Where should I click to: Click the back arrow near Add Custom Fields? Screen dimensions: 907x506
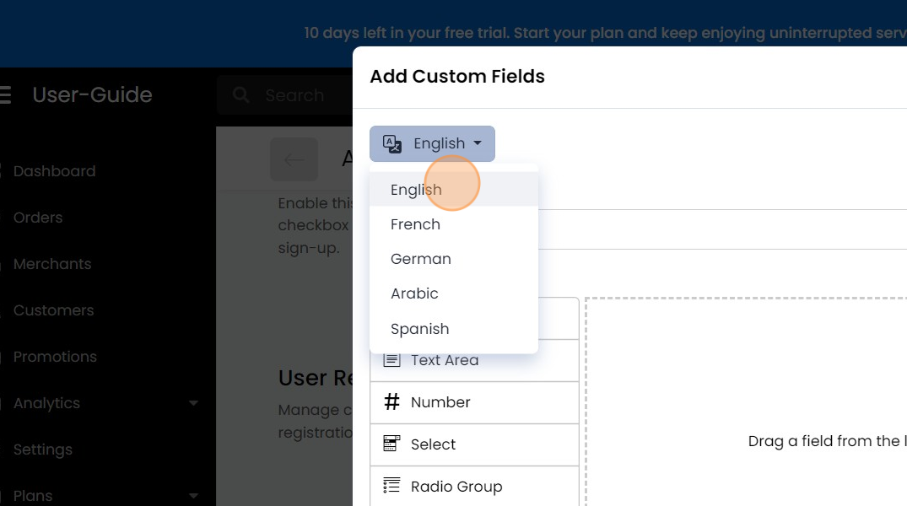click(294, 159)
